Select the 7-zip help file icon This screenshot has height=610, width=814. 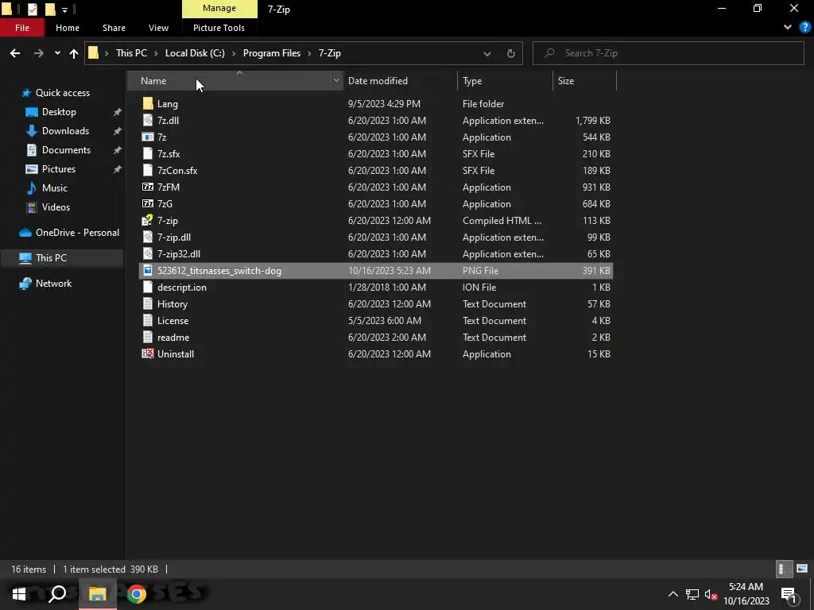[148, 221]
